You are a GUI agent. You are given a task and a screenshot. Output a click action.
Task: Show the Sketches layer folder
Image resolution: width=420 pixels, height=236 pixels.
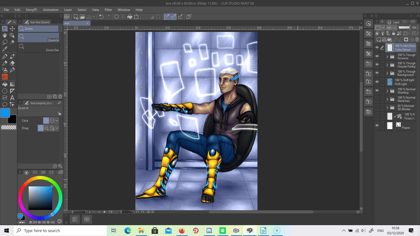377,100
